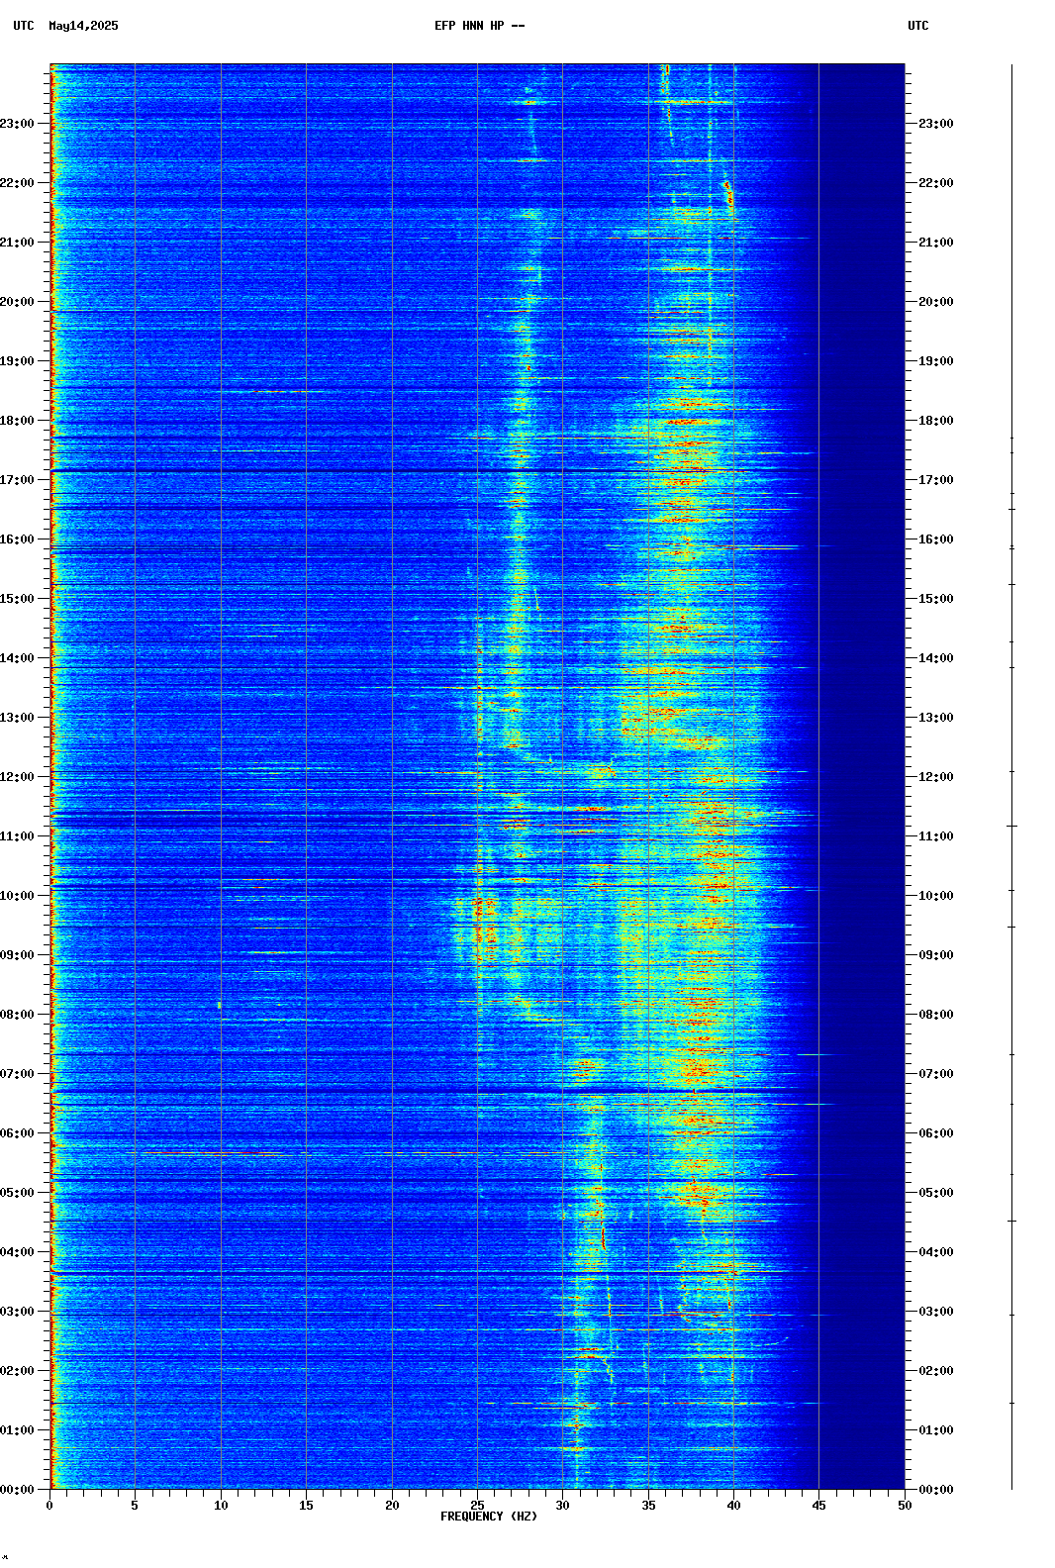
Task: Click the 45 Hz frequency tick label
Action: point(818,1506)
